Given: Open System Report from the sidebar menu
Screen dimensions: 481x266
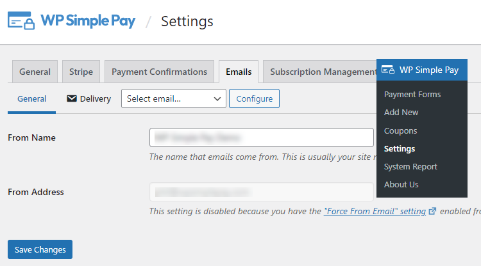Looking at the screenshot, I should (410, 166).
